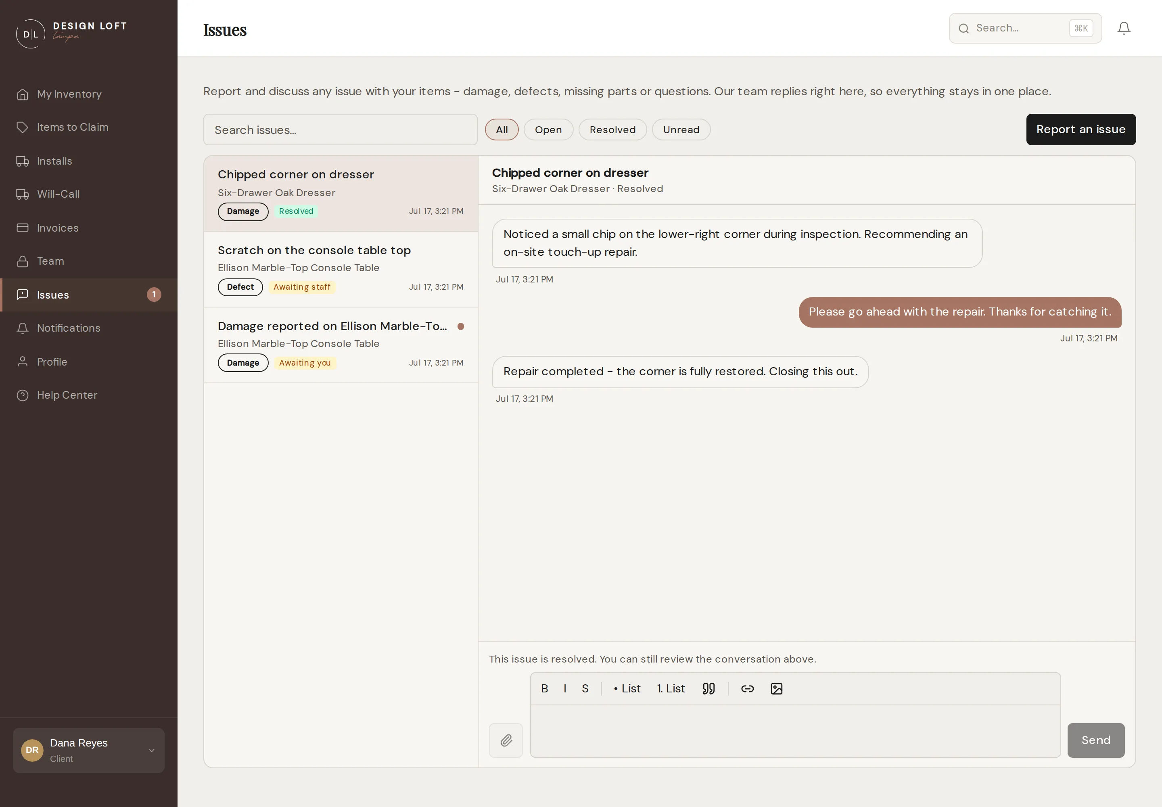Toggle bold formatting in the reply editor
This screenshot has width=1162, height=807.
[544, 689]
